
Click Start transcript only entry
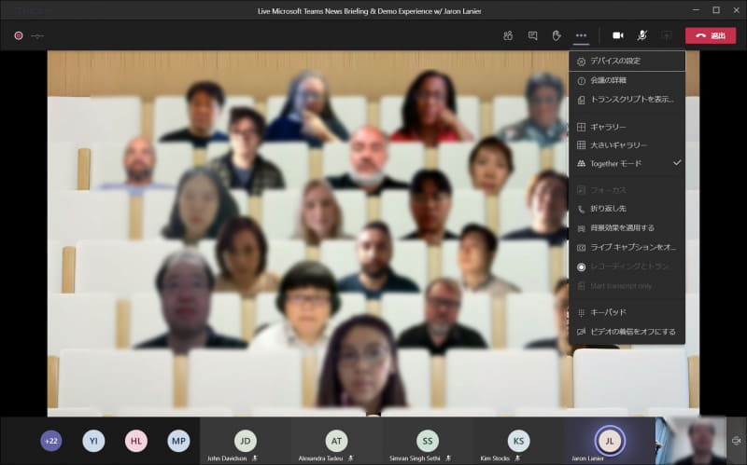coord(627,286)
